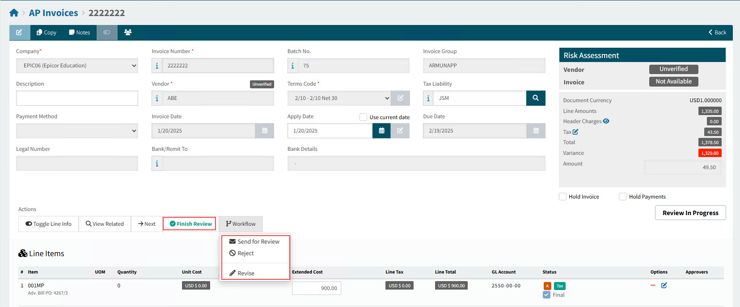This screenshot has width=740, height=307.
Task: Click the Finish Review button
Action: pos(190,224)
